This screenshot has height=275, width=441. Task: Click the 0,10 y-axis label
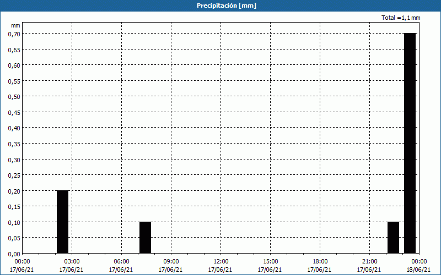click(14, 223)
